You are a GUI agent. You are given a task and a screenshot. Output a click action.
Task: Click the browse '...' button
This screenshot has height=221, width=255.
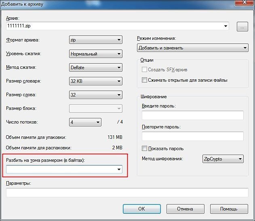(242, 27)
